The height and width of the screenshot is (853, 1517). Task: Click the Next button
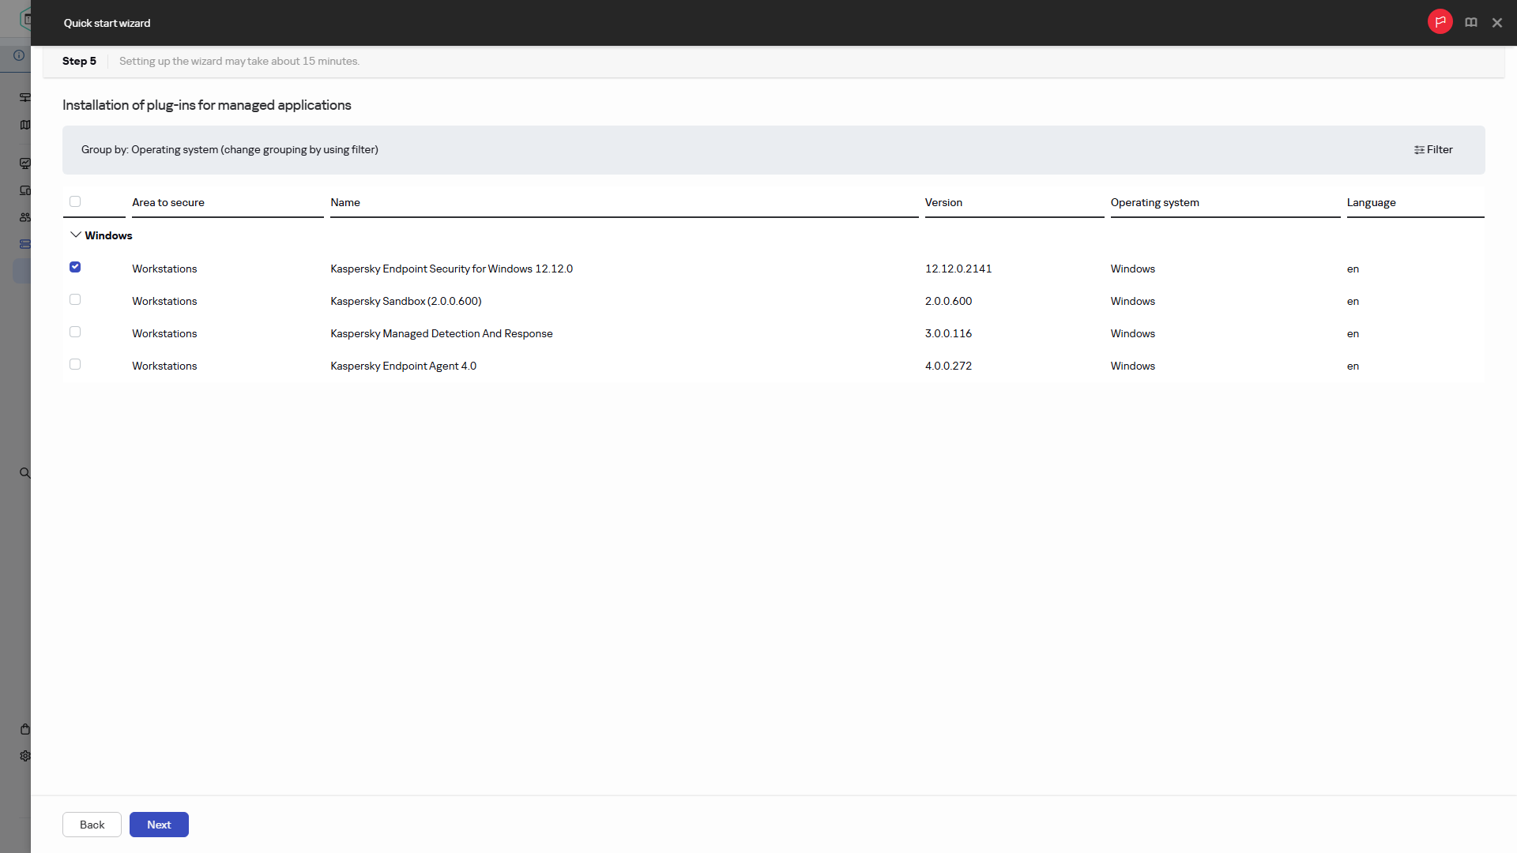(x=159, y=825)
